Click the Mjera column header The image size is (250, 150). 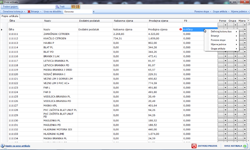[242, 21]
